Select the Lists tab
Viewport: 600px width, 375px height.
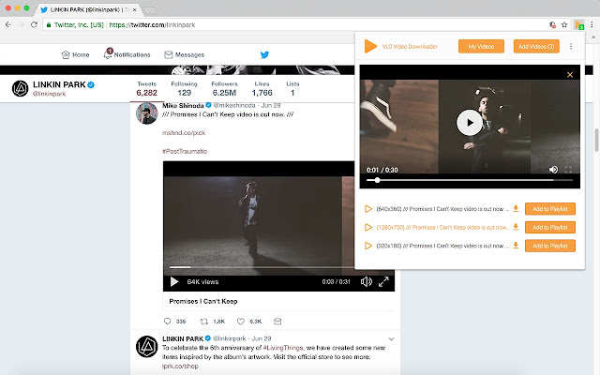pyautogui.click(x=292, y=89)
